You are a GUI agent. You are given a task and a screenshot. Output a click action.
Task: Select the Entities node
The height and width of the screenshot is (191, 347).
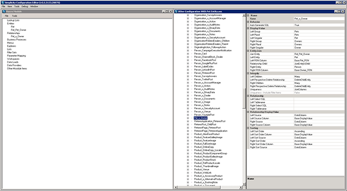[10, 23]
